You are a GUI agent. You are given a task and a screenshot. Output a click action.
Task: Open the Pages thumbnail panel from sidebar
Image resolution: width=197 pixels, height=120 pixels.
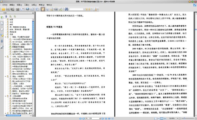point(2,23)
